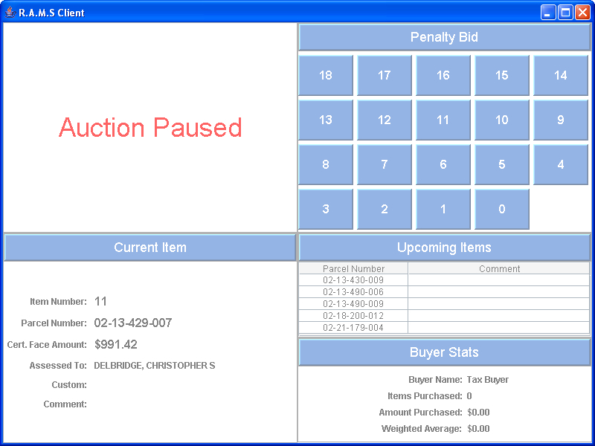This screenshot has height=446, width=595.
Task: Select the 9 bid button
Action: coord(561,120)
